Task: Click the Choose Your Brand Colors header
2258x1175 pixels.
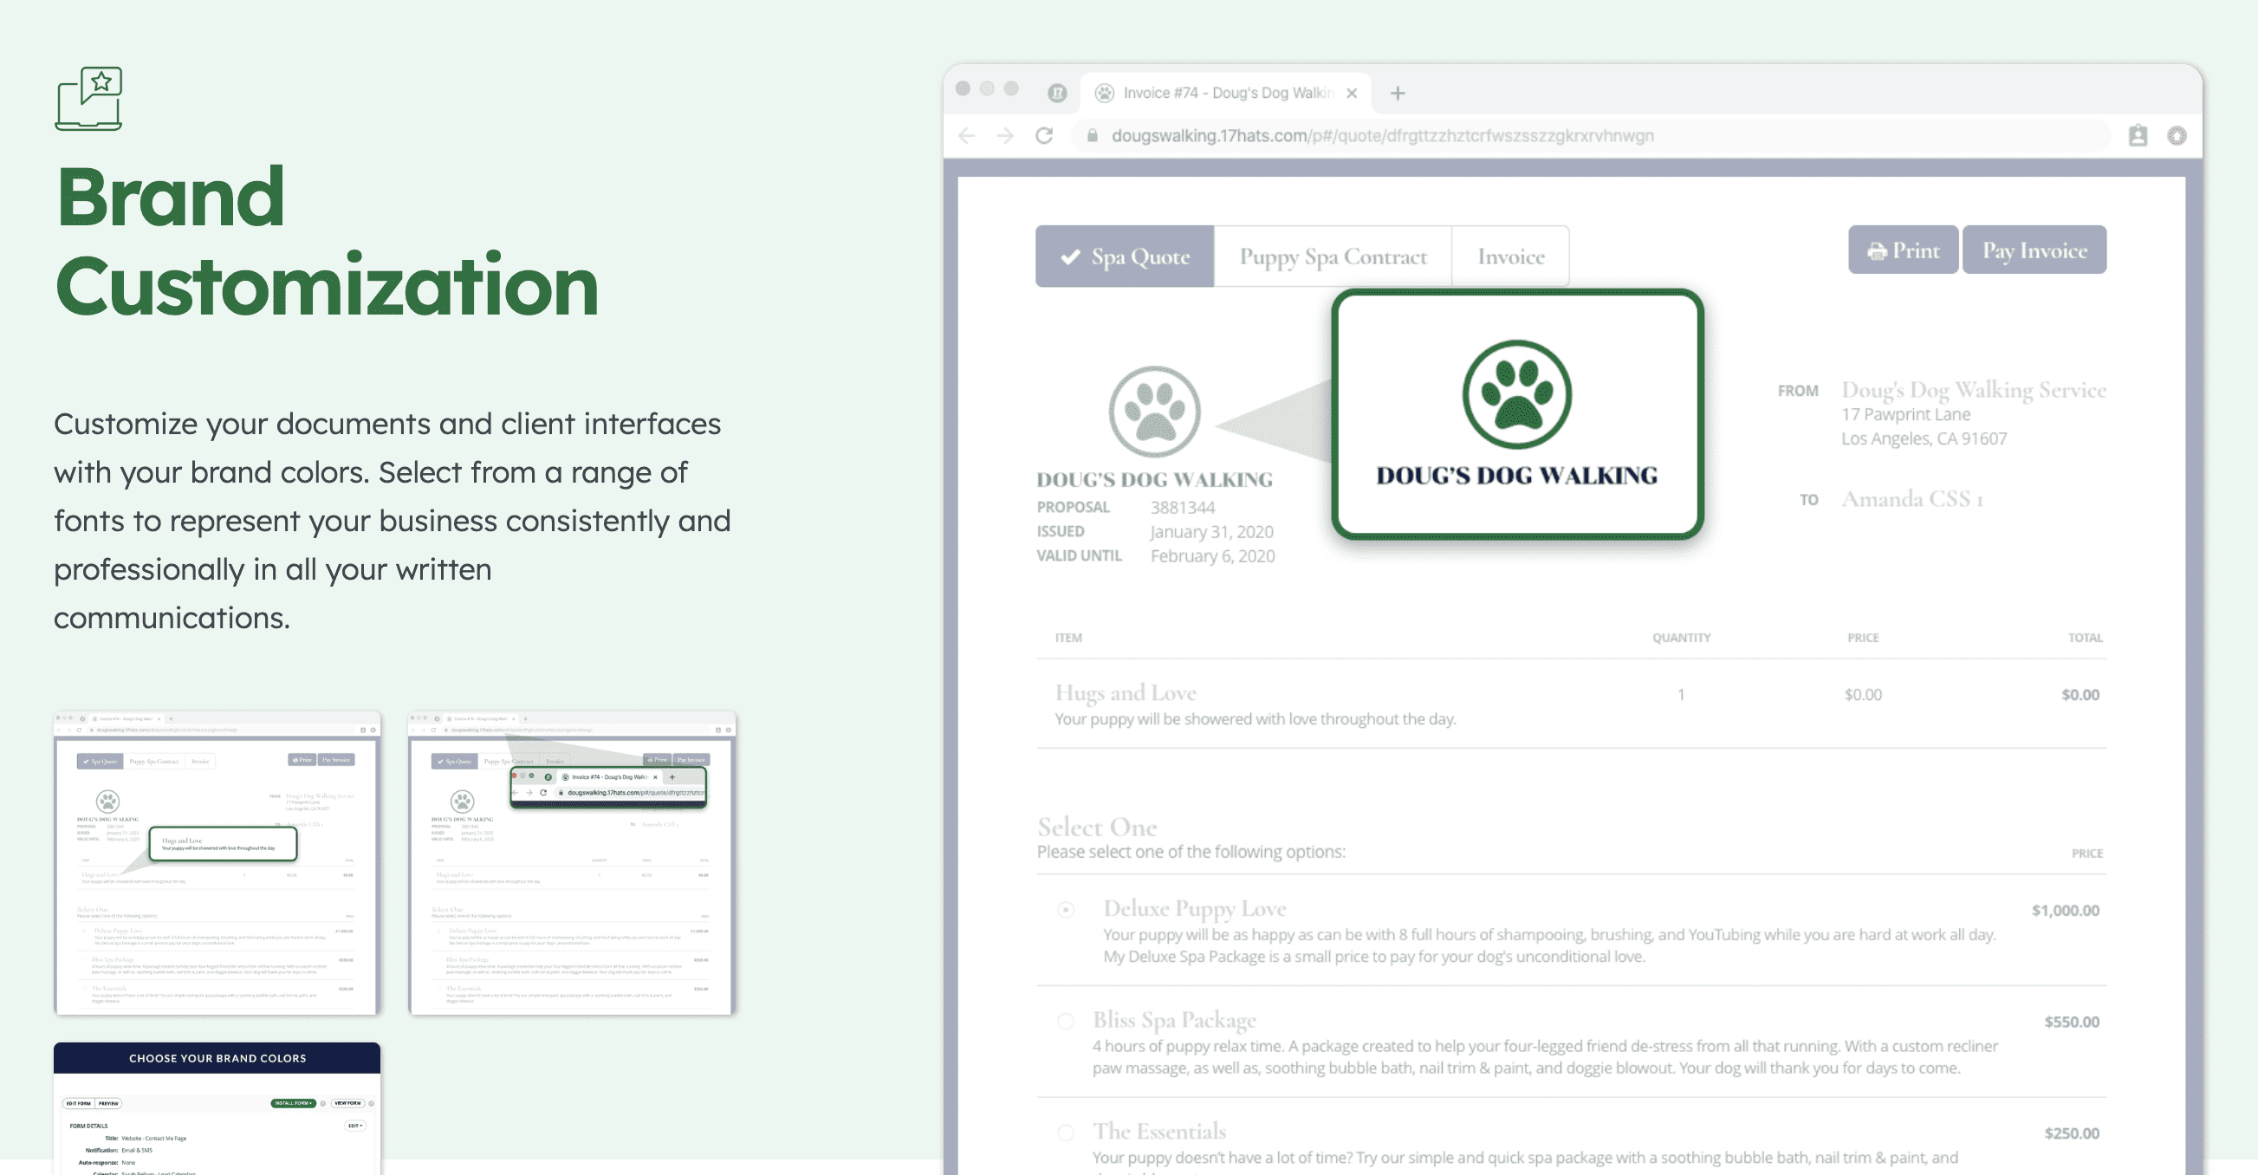Action: (217, 1058)
